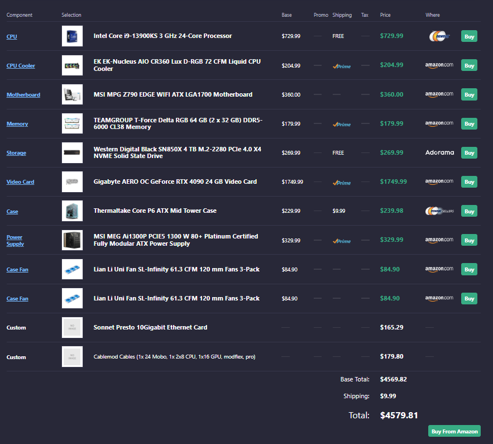Screen dimensions: 493x444
Task: Open the MSI MPG Z790 EDGE WIFI product name
Action: click(x=173, y=94)
